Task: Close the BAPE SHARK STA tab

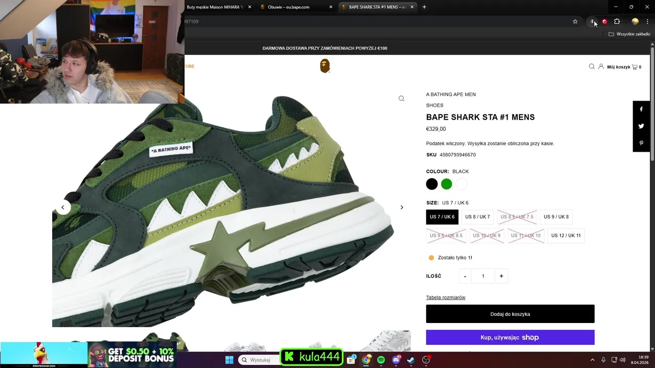Action: point(411,7)
